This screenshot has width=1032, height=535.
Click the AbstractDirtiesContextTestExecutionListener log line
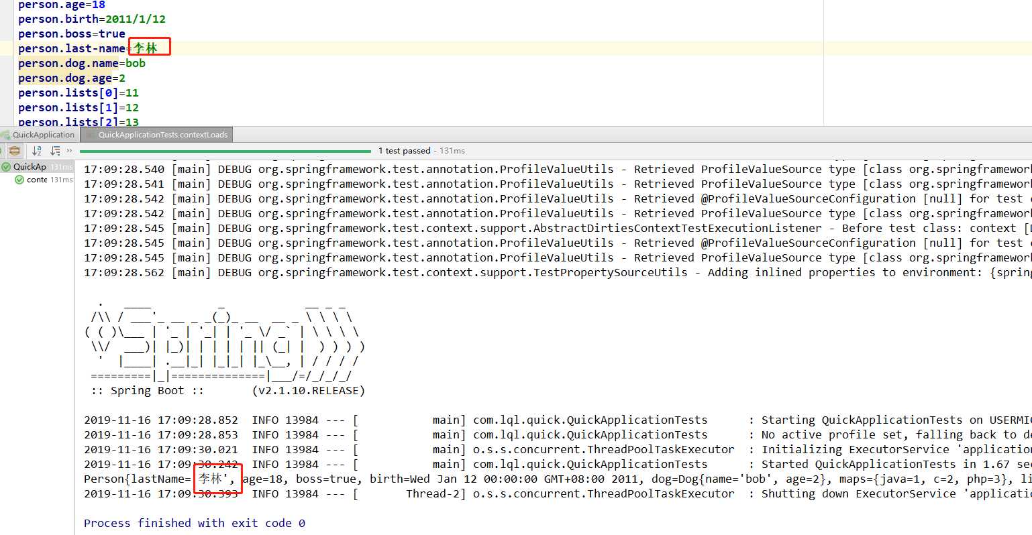(x=558, y=229)
